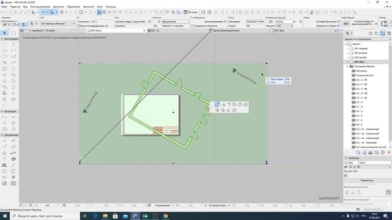This screenshot has height=220, width=392.
Task: Select the Label tool (A1) in the toolbox
Action: pos(13,153)
